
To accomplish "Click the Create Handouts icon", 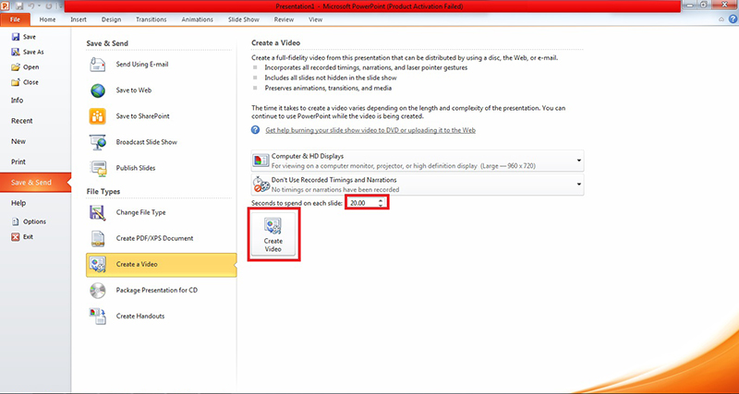I will [98, 316].
